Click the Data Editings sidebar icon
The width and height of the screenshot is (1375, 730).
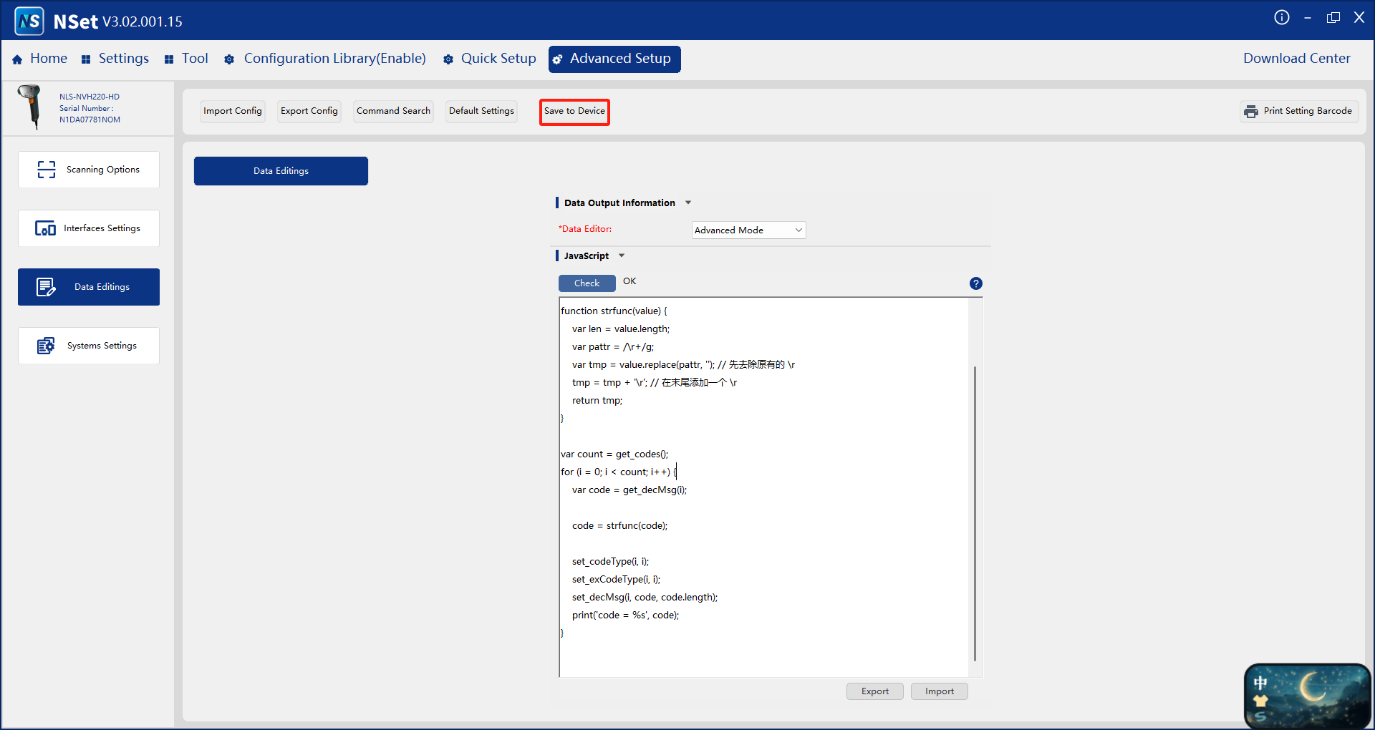point(46,287)
